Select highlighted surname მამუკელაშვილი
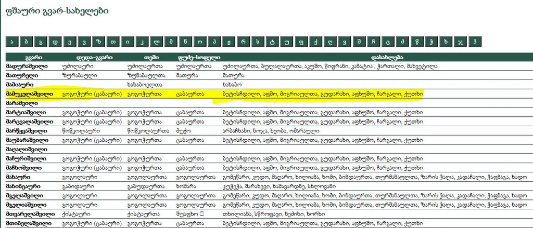This screenshot has width=533, height=228. (29, 94)
